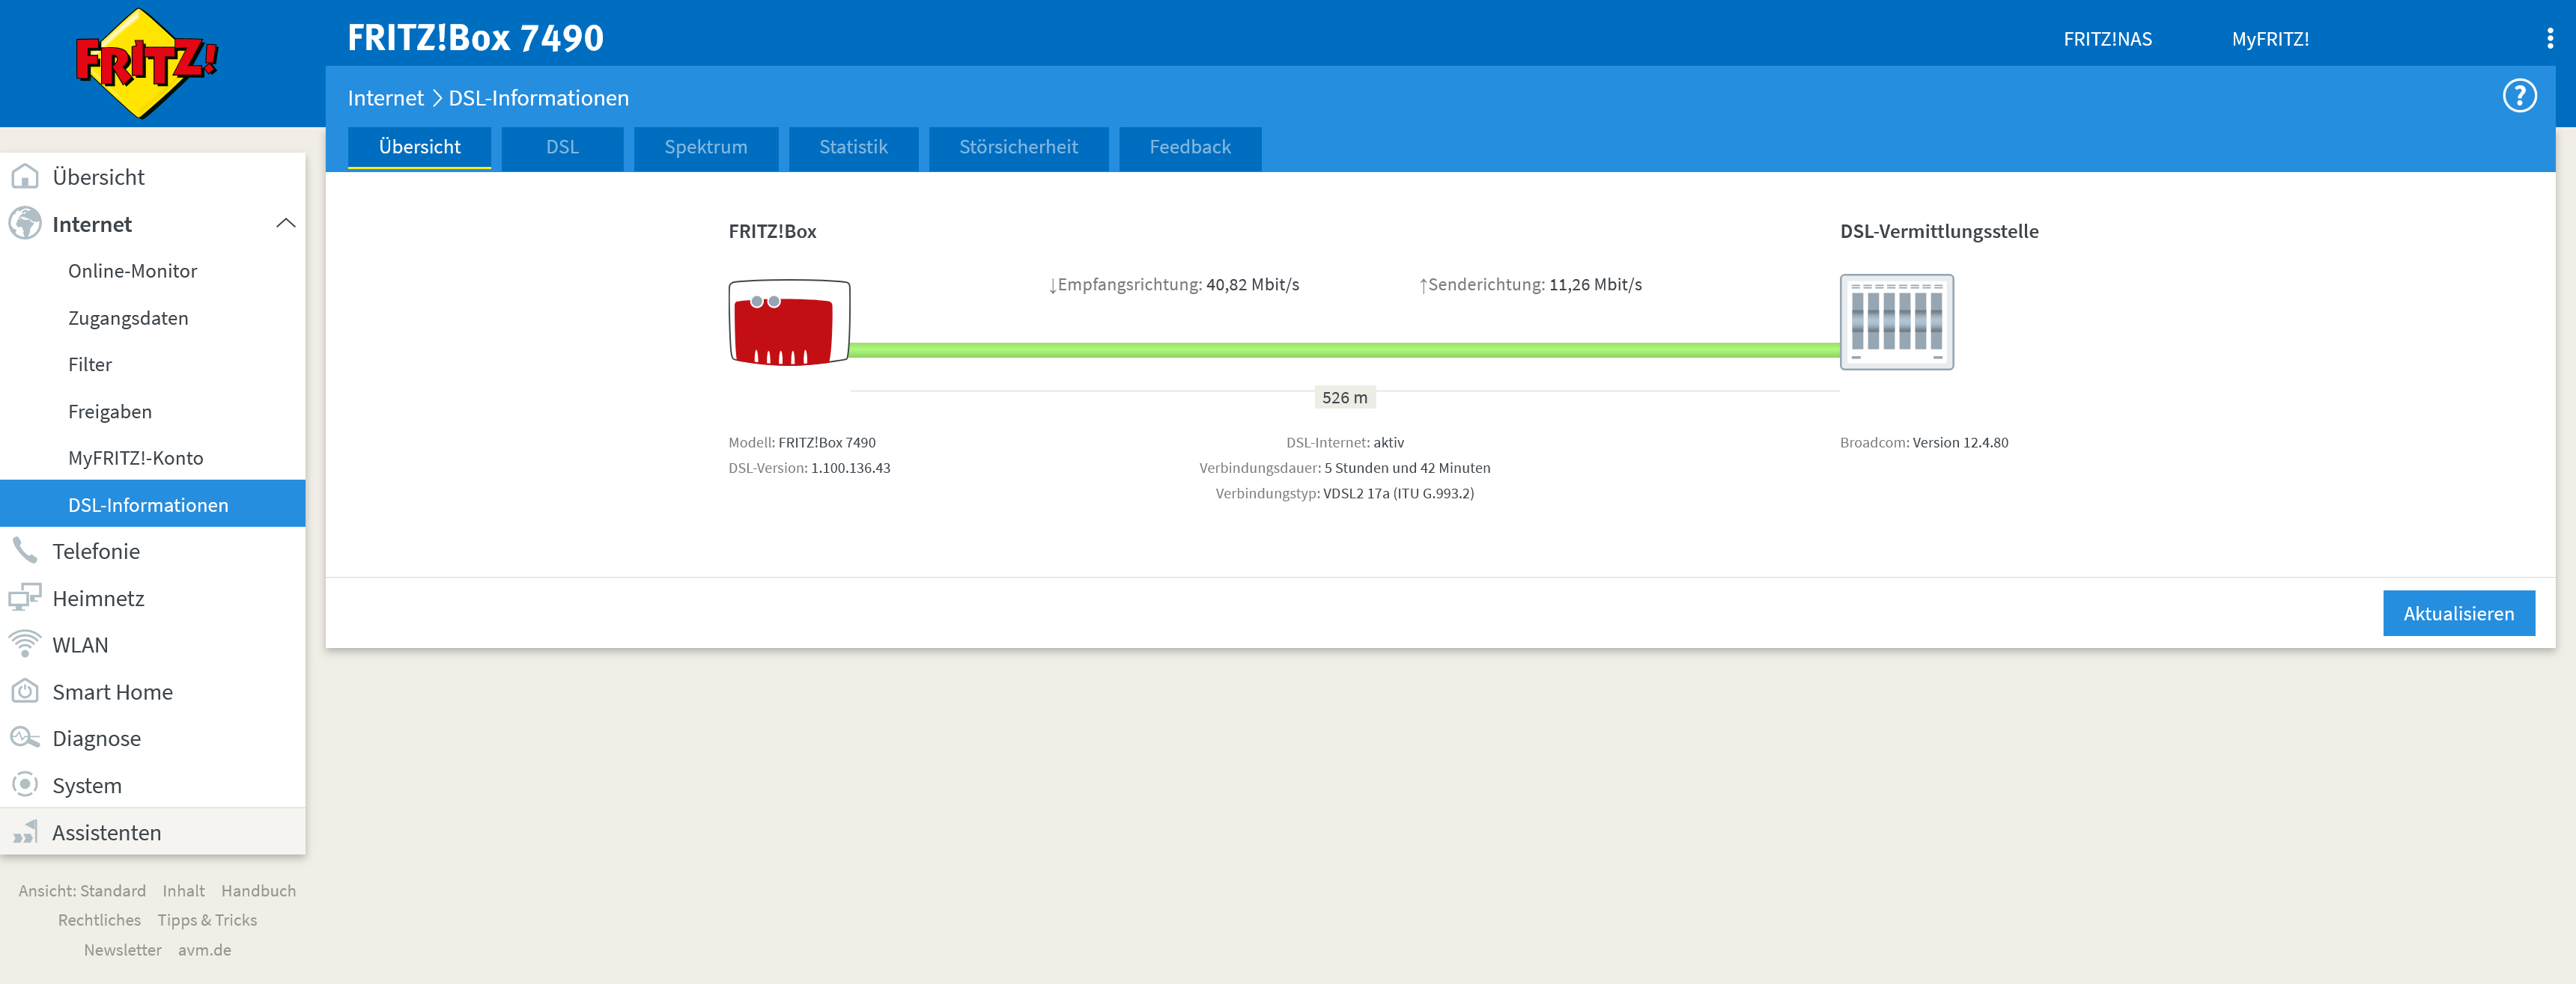Open the help question mark icon
Viewport: 2576px width, 984px height.
2519,96
